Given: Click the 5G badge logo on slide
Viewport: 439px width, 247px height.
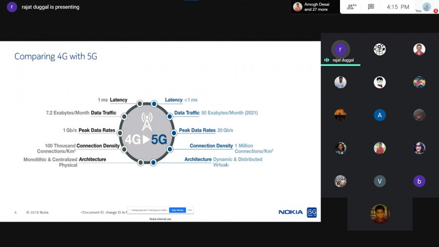Looking at the screenshot, I should point(312,212).
